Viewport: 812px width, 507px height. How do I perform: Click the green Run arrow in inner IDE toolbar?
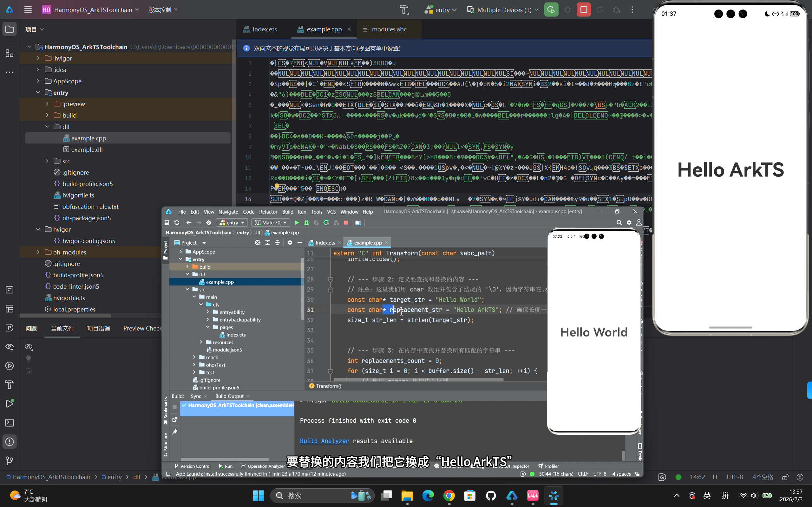click(x=297, y=223)
